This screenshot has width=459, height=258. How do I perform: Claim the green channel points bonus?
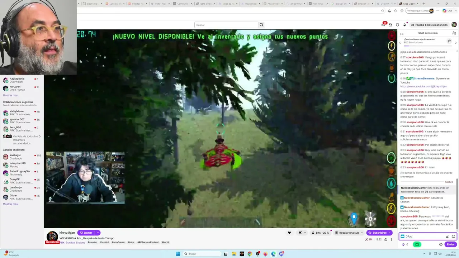417,244
